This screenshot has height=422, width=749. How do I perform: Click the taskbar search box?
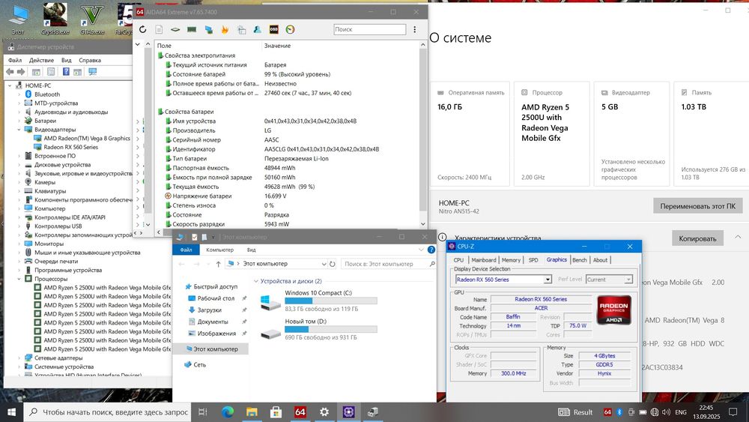106,412
